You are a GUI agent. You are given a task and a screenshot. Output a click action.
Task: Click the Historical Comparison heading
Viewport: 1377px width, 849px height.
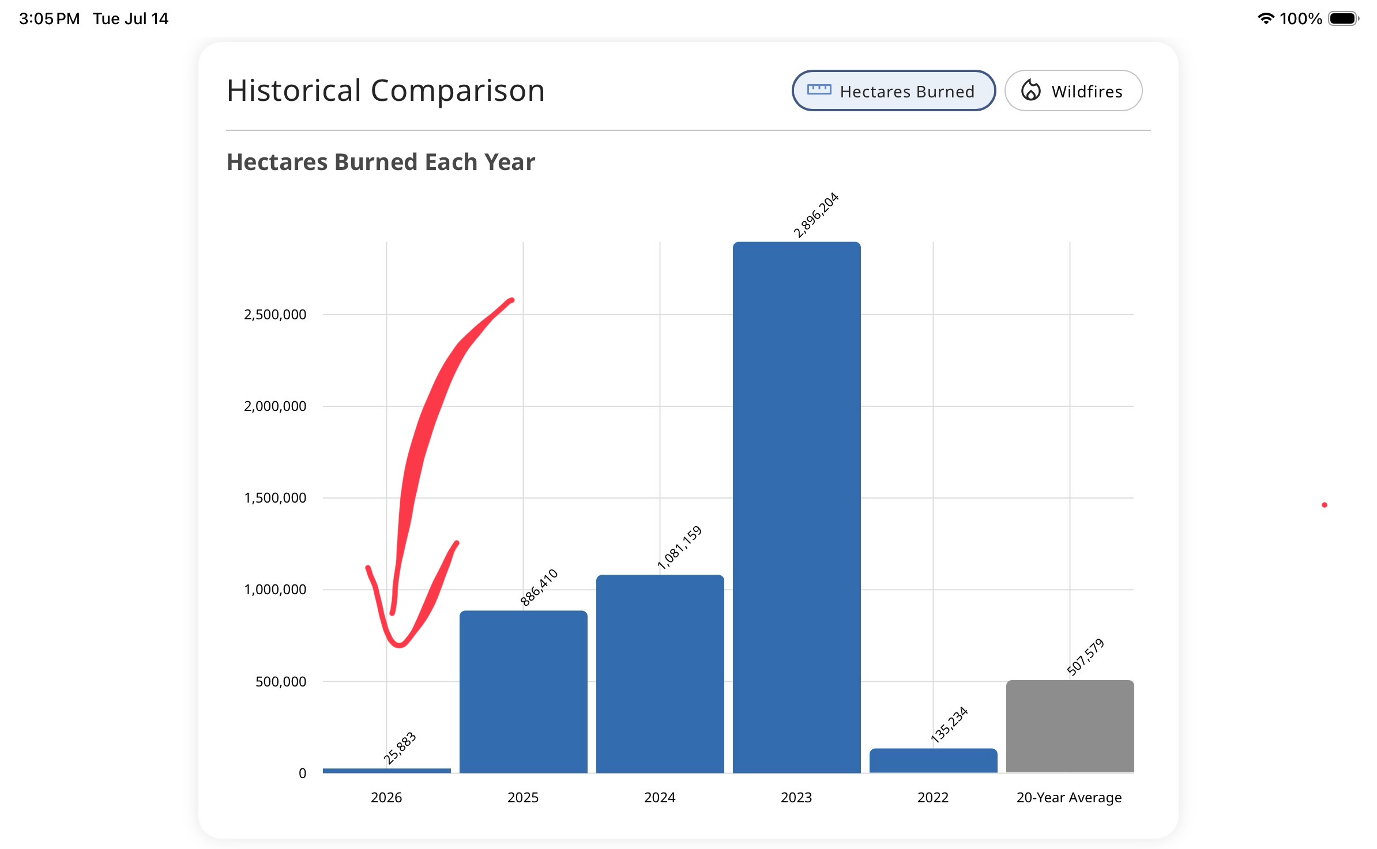(386, 90)
